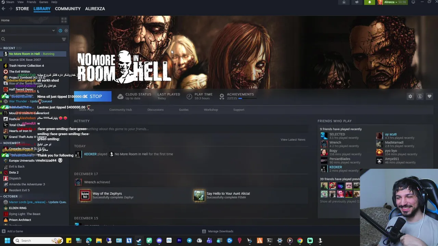Image resolution: width=438 pixels, height=246 pixels.
Task: Go back with the navigation arrow
Action: [3, 9]
